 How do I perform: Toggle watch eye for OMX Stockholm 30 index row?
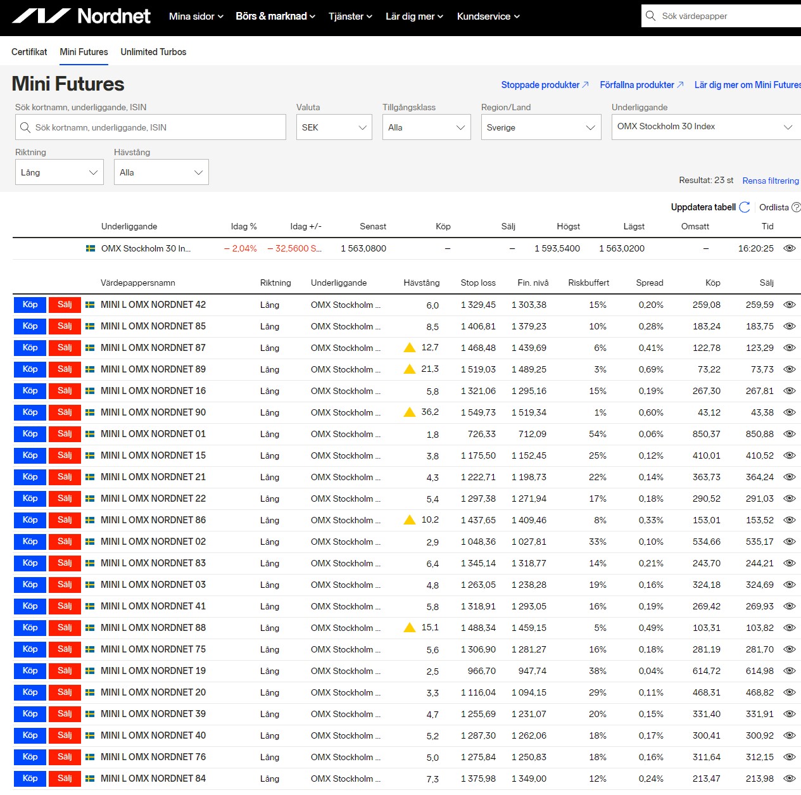789,248
